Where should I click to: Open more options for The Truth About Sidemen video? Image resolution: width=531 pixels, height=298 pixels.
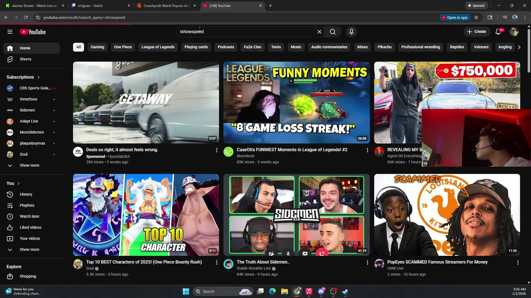(x=367, y=262)
